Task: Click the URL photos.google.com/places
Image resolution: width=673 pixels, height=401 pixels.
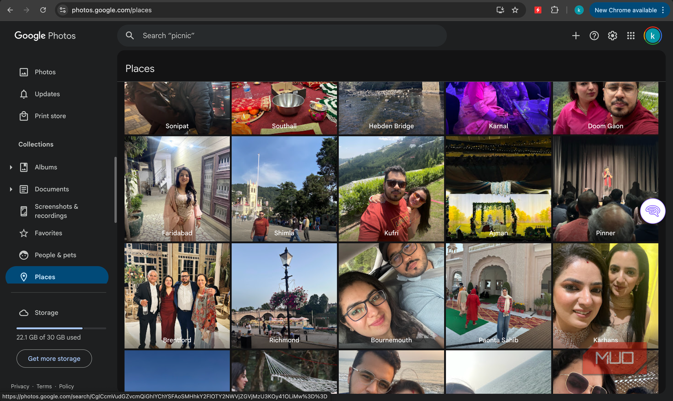Action: [112, 10]
